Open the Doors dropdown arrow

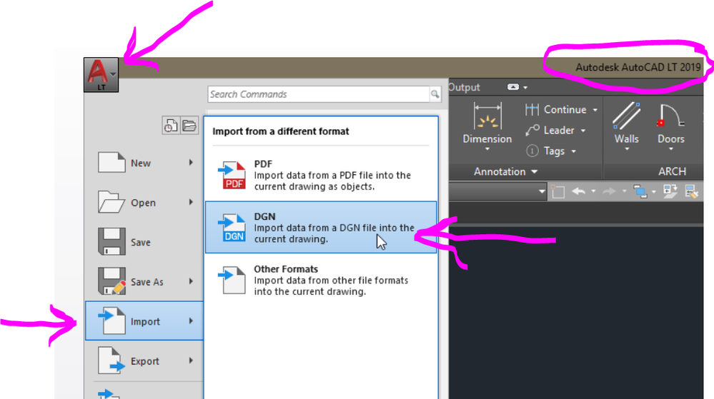click(x=670, y=149)
